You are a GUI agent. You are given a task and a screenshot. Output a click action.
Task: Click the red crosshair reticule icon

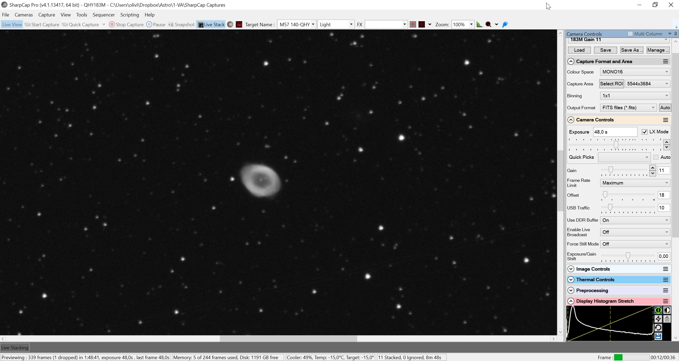pyautogui.click(x=422, y=25)
